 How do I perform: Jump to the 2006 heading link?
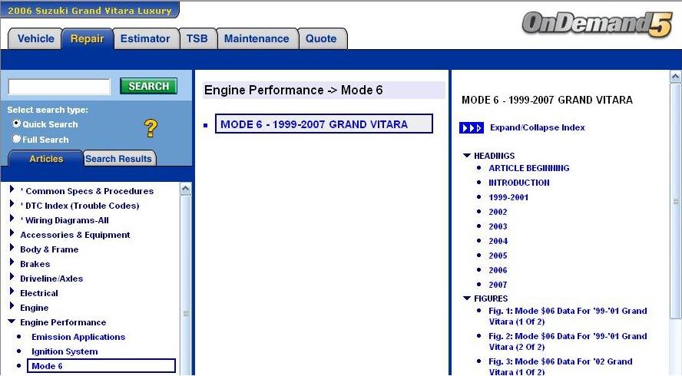coord(498,270)
